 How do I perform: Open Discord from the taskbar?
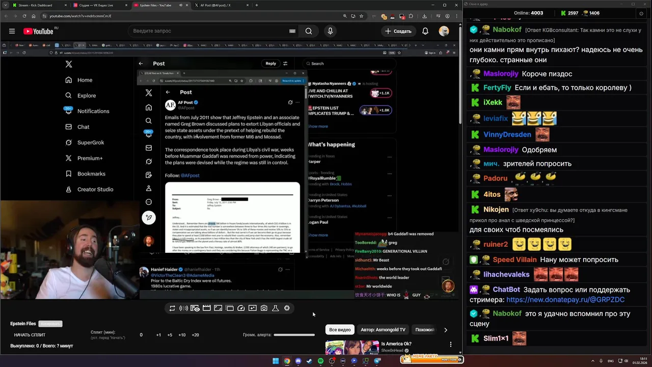(x=298, y=361)
